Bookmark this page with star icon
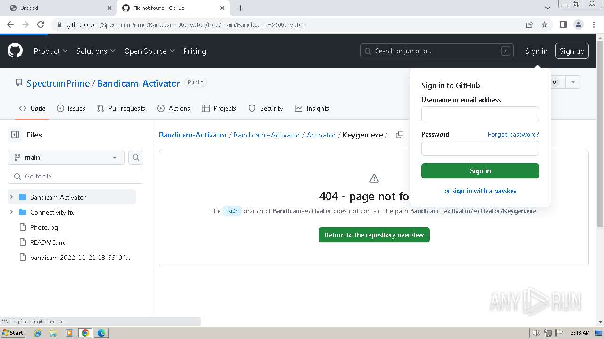Screen dimensions: 604x339 click(x=545, y=24)
